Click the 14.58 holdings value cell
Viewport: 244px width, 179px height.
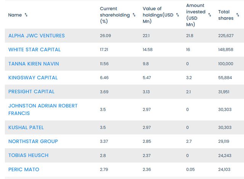click(x=149, y=50)
